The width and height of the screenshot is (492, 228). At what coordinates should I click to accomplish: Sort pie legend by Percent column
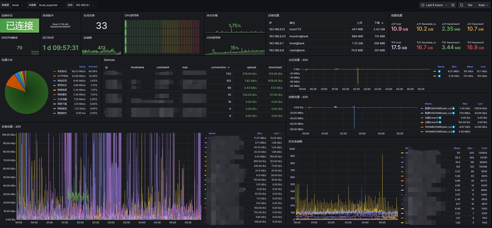(x=93, y=67)
